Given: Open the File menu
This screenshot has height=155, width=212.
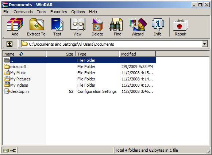Looking at the screenshot, I should click(6, 12).
